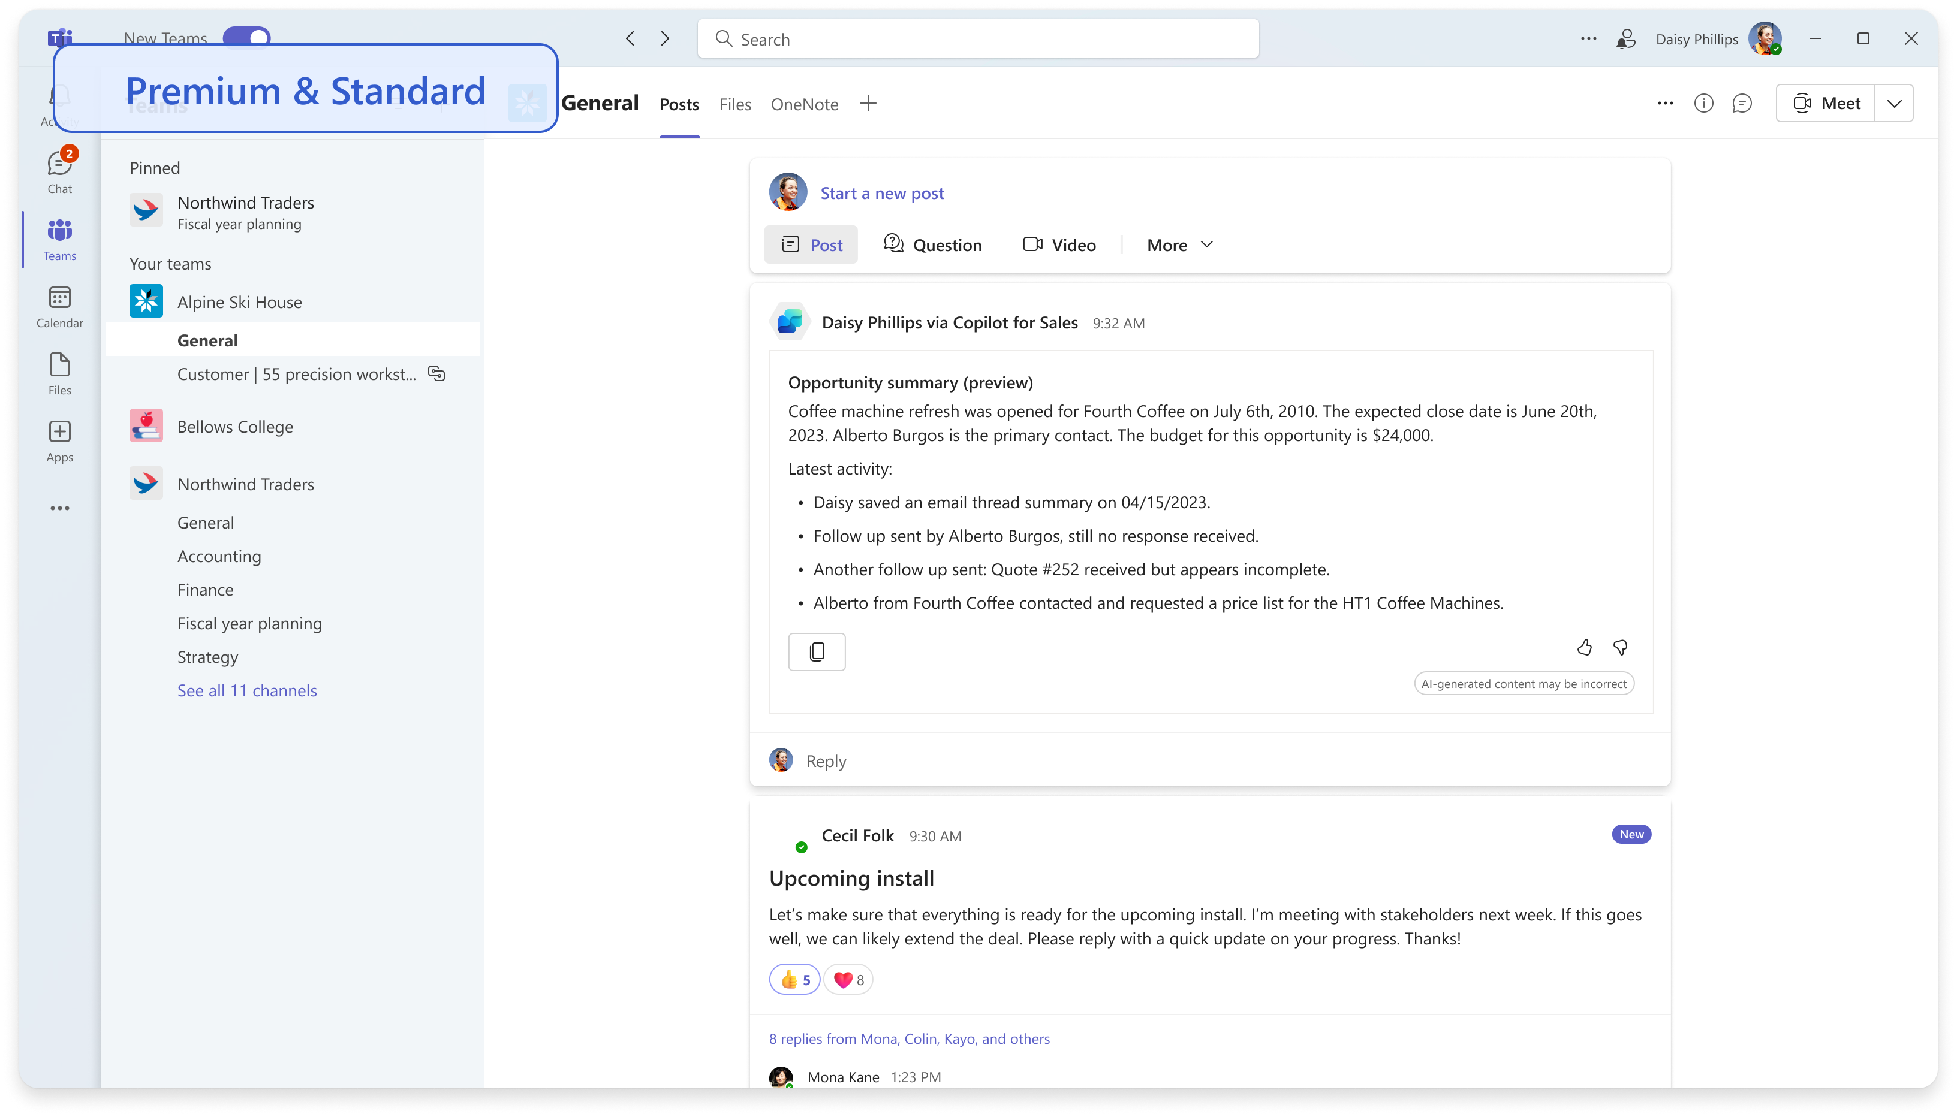Click the copy summary icon button
Screen dimensions: 1957x1117
tap(817, 651)
